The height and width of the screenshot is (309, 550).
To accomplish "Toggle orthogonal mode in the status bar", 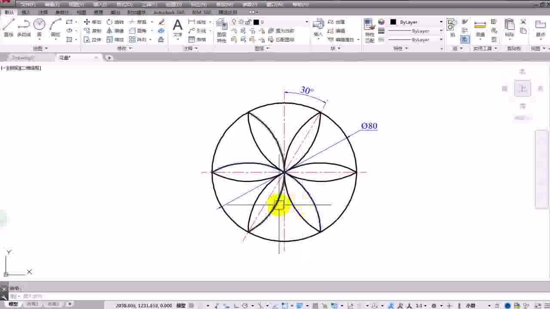I will click(236, 306).
